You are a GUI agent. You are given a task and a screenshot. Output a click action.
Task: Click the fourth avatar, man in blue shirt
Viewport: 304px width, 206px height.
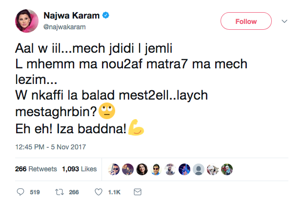click(156, 169)
